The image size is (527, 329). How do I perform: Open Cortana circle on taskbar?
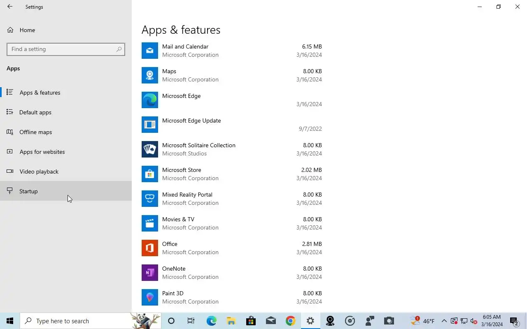click(x=171, y=321)
